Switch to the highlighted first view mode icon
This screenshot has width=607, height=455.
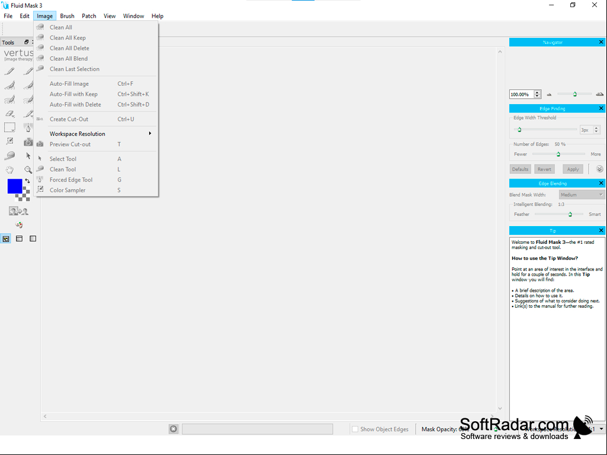click(x=6, y=238)
